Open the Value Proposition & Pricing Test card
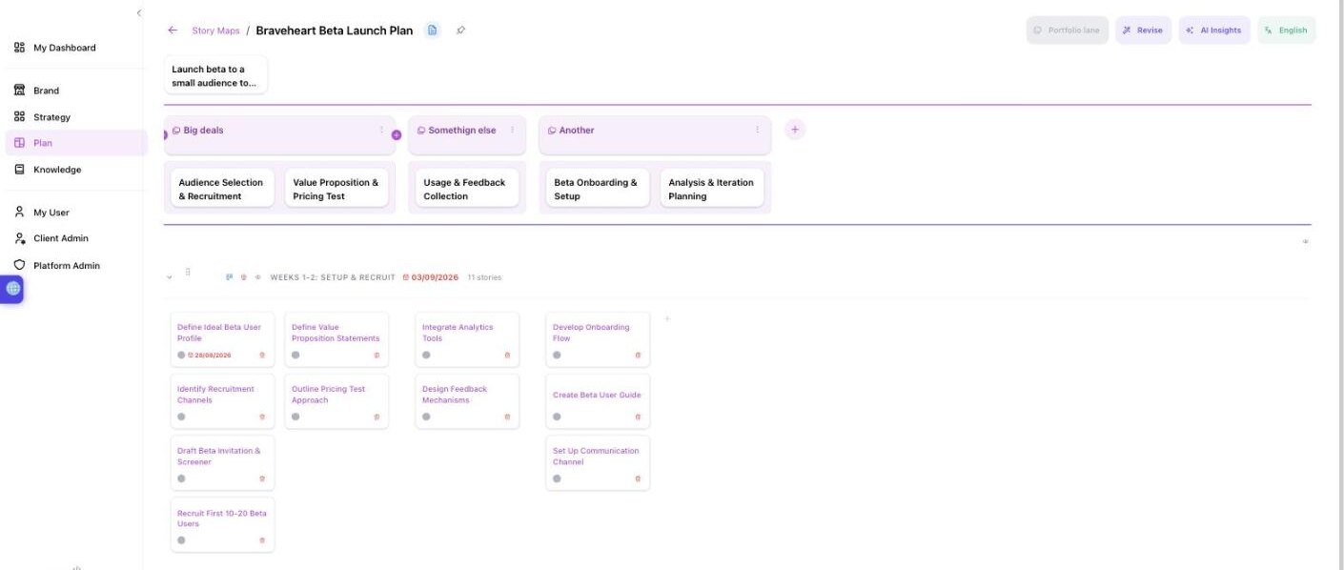Screen dimensions: 1344x570 pyautogui.click(x=336, y=189)
